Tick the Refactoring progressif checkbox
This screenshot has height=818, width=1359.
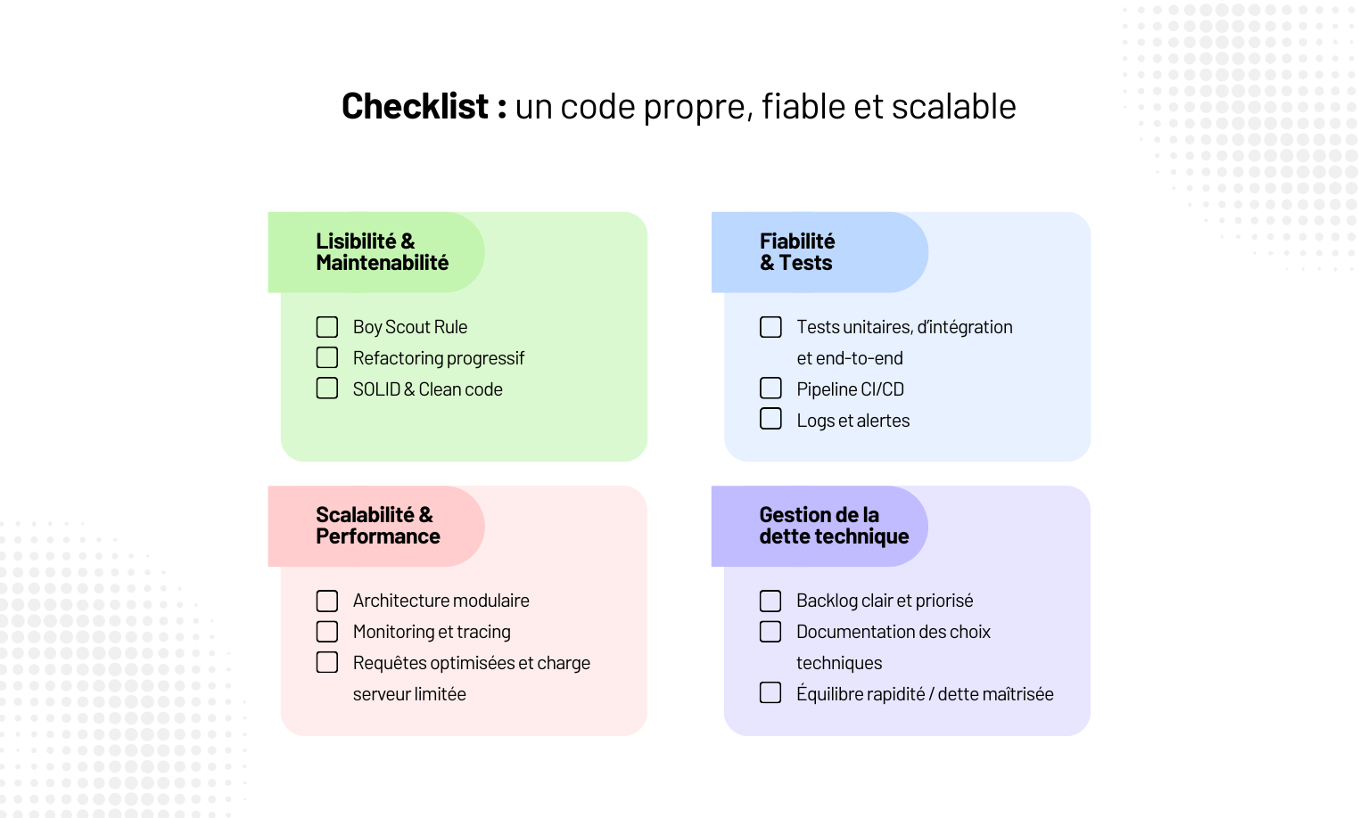click(x=327, y=357)
